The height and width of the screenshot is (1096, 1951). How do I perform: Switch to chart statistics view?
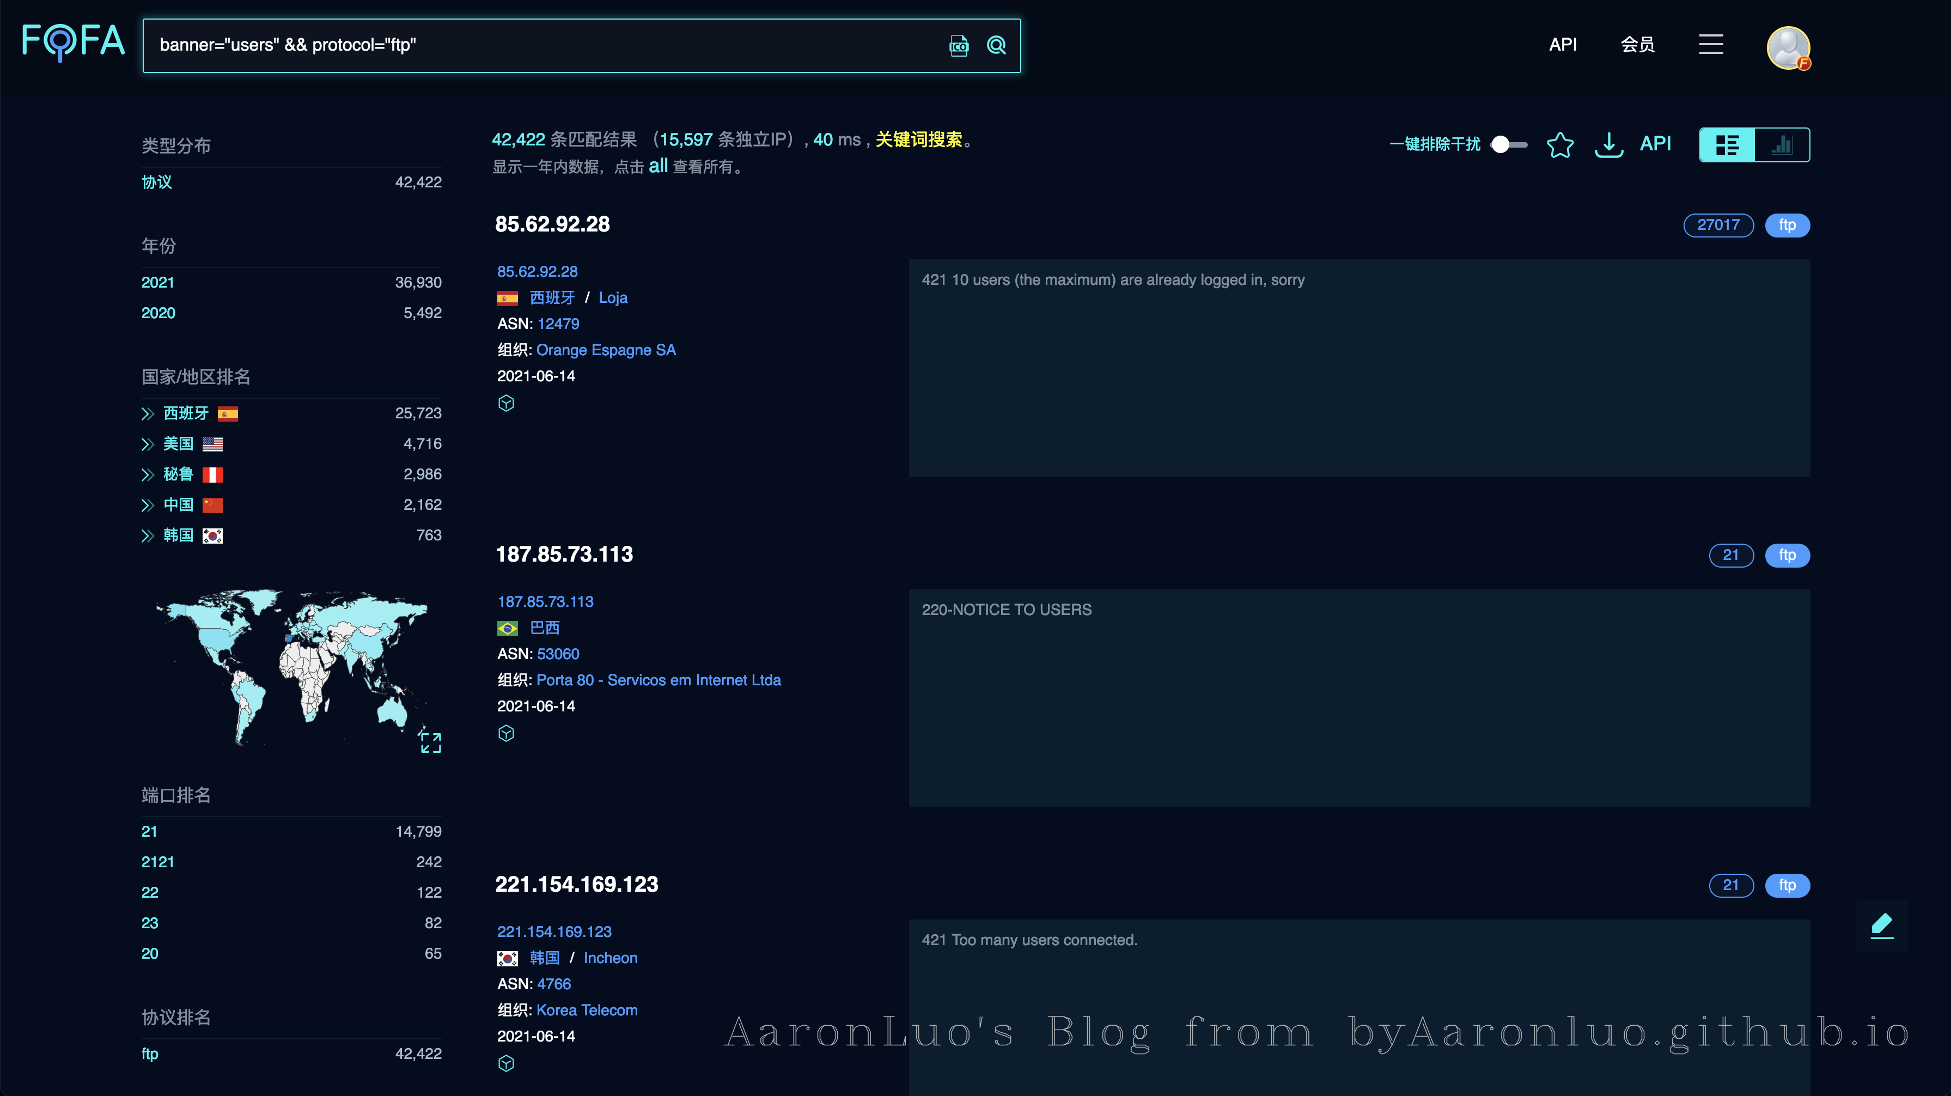click(1782, 145)
